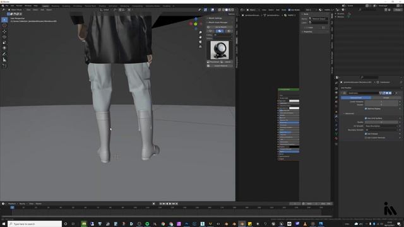Select the 3D Cursor tool
Viewport: 404px width, 227px height.
click(4, 25)
